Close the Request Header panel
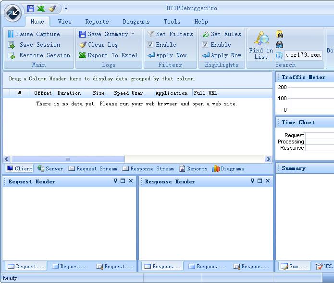334x284 pixels. coord(131,181)
